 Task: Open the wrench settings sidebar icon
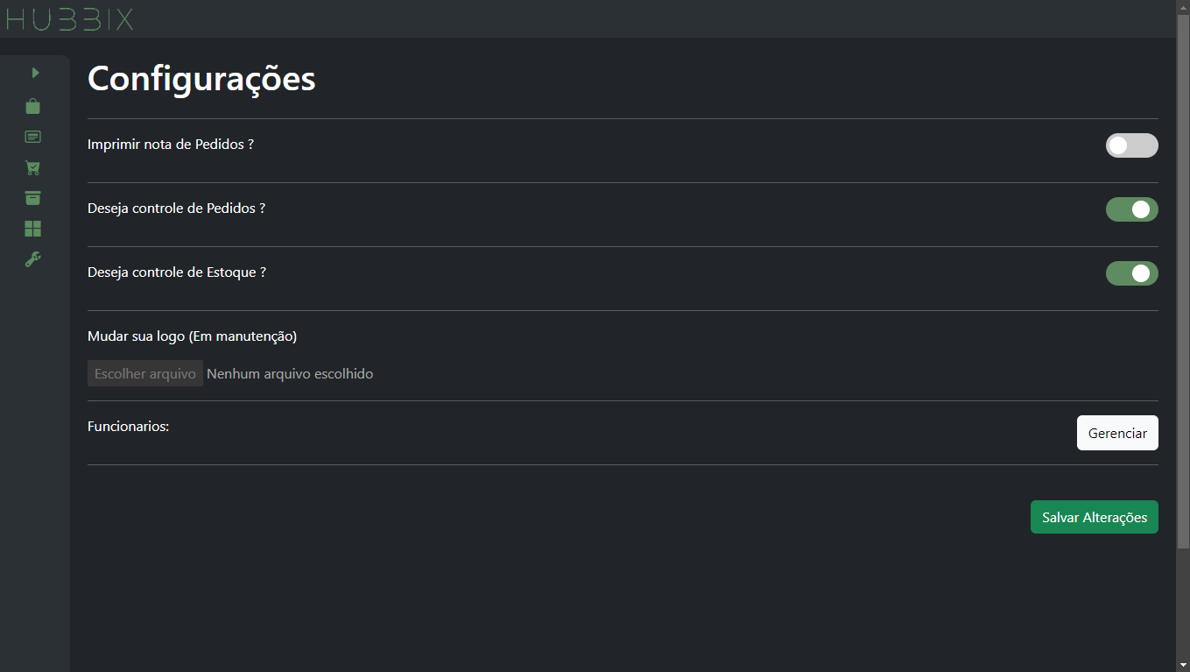pos(33,259)
